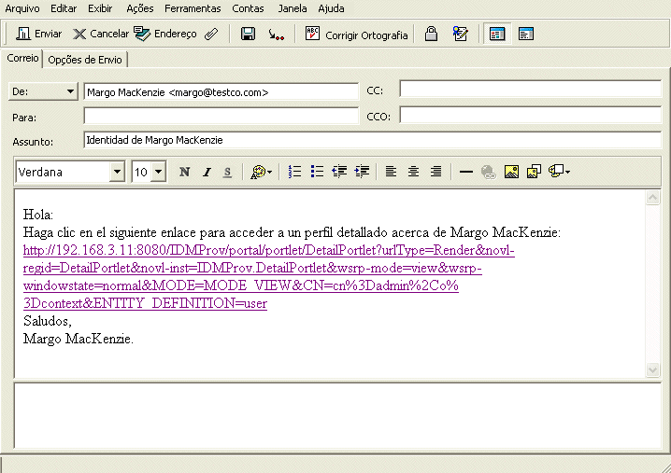Open the Ajuda menu

pyautogui.click(x=331, y=8)
